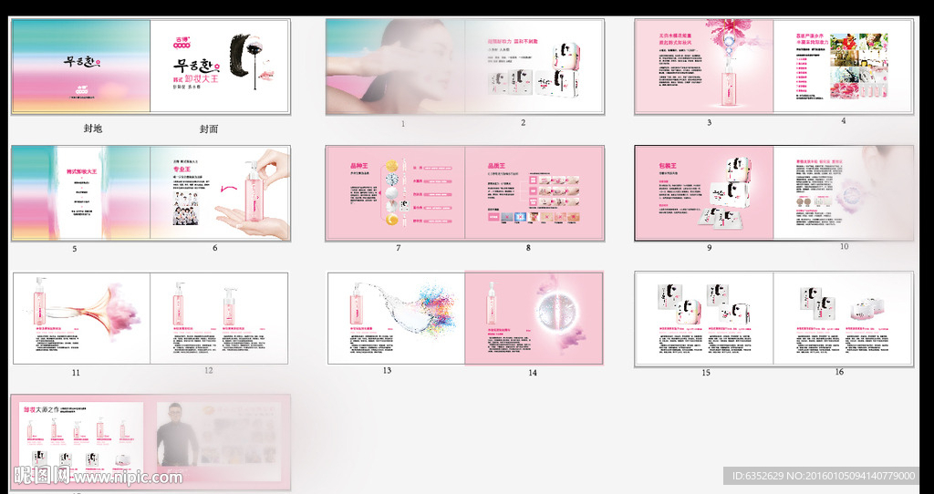Click page number label 3
Screen dimensions: 934x494
pyautogui.click(x=709, y=123)
